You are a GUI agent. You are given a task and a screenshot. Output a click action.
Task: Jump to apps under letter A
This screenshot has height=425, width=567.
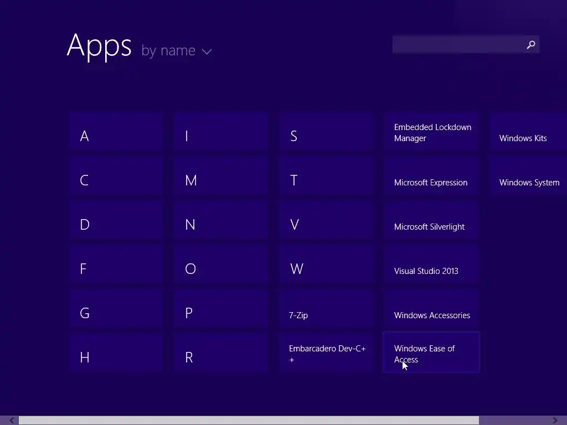(116, 132)
